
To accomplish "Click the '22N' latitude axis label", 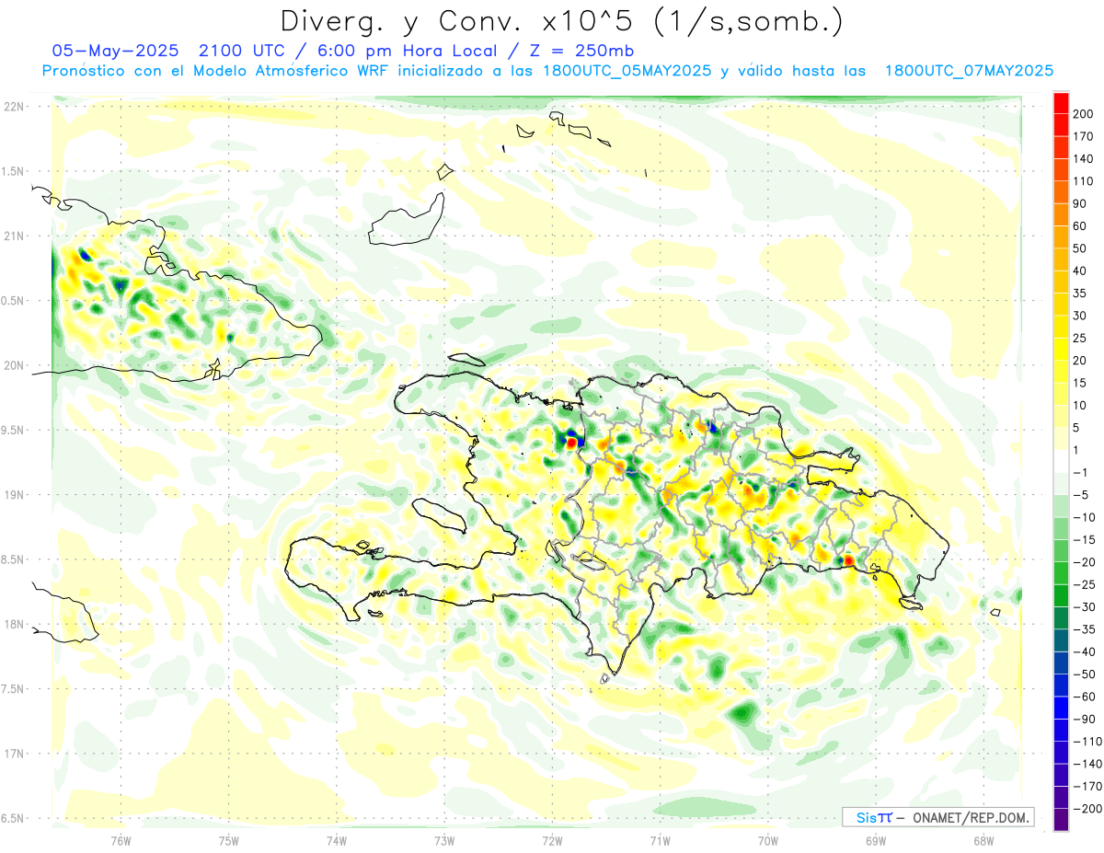I will 13,107.
